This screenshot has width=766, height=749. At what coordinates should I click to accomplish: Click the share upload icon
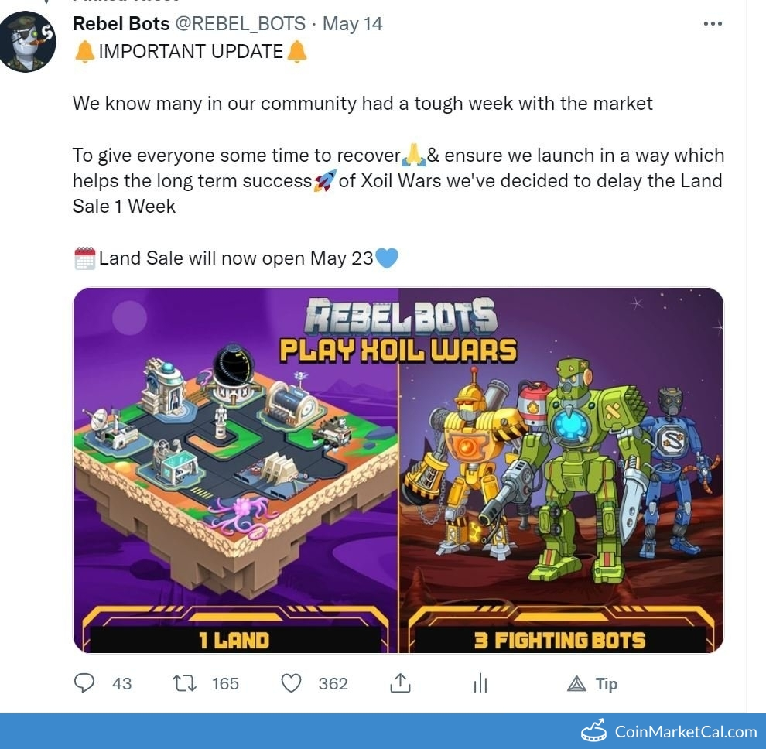(400, 683)
